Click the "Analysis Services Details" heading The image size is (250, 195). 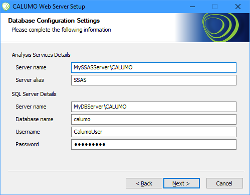click(x=41, y=55)
